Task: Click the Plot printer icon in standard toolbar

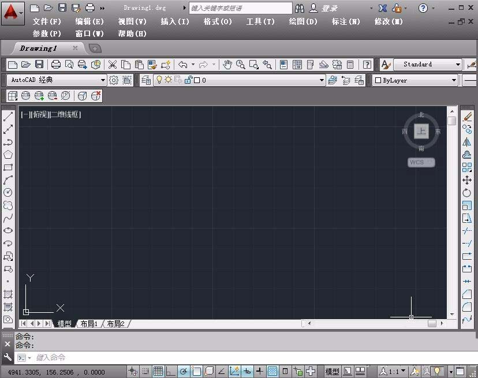Action: (56, 65)
